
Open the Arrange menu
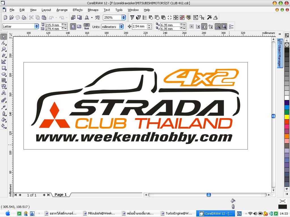(62, 10)
